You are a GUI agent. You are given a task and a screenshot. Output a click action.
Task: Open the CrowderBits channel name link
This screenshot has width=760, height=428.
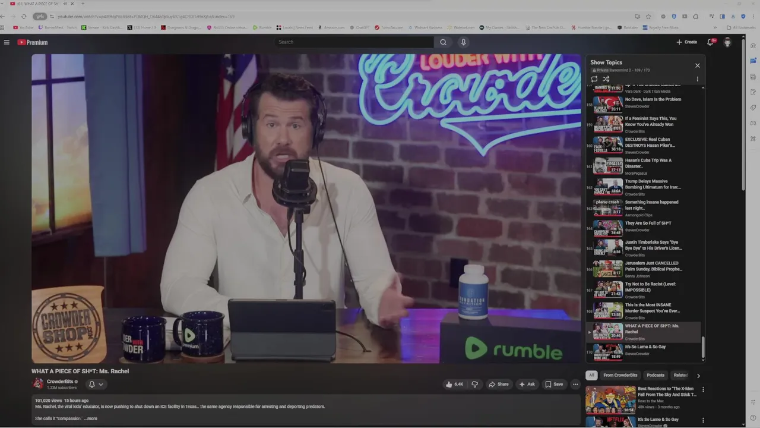[60, 382]
